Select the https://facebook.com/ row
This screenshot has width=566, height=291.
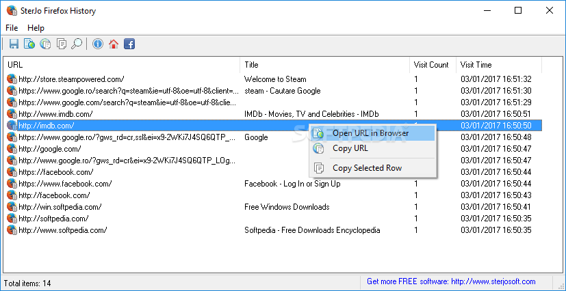point(274,171)
